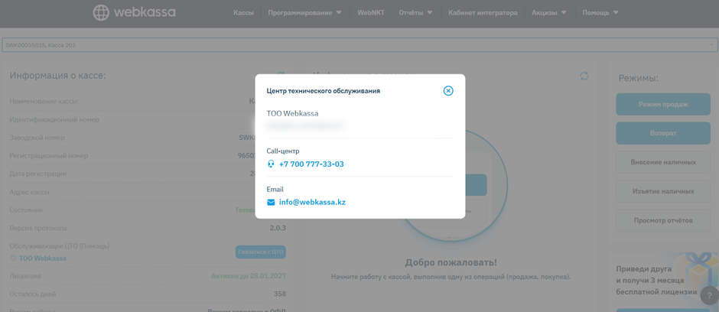The height and width of the screenshot is (312, 719).
Task: Click the refresh icon in center panel
Action: pyautogui.click(x=584, y=76)
